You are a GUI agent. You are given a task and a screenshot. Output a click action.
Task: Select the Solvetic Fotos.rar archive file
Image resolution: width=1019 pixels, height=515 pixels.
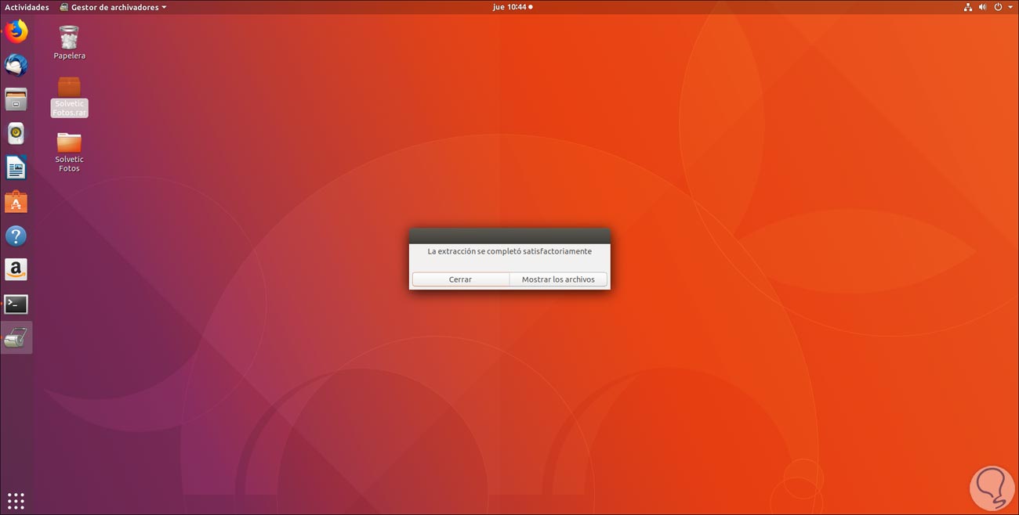pyautogui.click(x=69, y=97)
